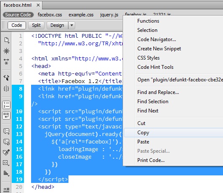Toggle the Word Wrap icon
The height and width of the screenshot is (193, 223).
click(x=6, y=115)
